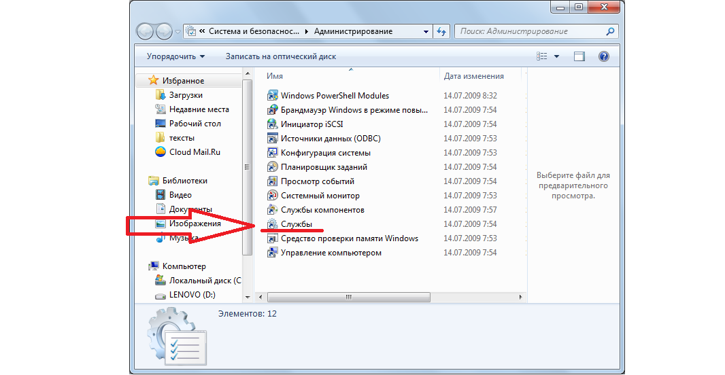
Task: Toggle the preview pane icon
Action: tap(579, 56)
